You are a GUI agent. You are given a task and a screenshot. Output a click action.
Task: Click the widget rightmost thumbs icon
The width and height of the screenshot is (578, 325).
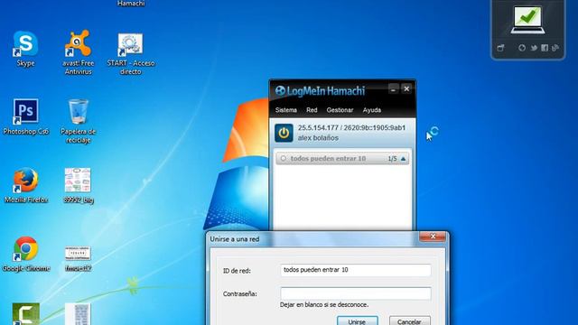[x=555, y=48]
